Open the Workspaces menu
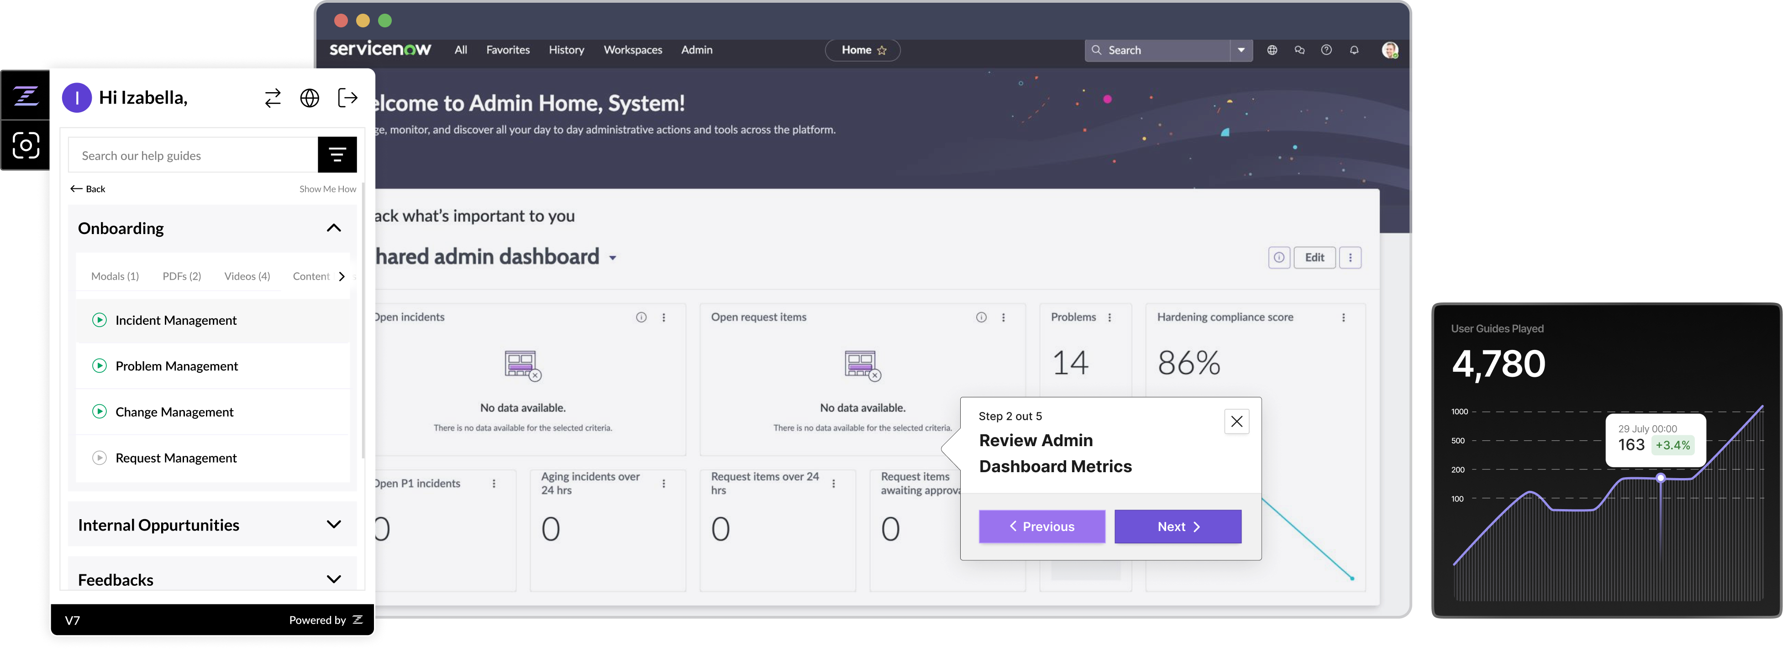 [x=633, y=50]
